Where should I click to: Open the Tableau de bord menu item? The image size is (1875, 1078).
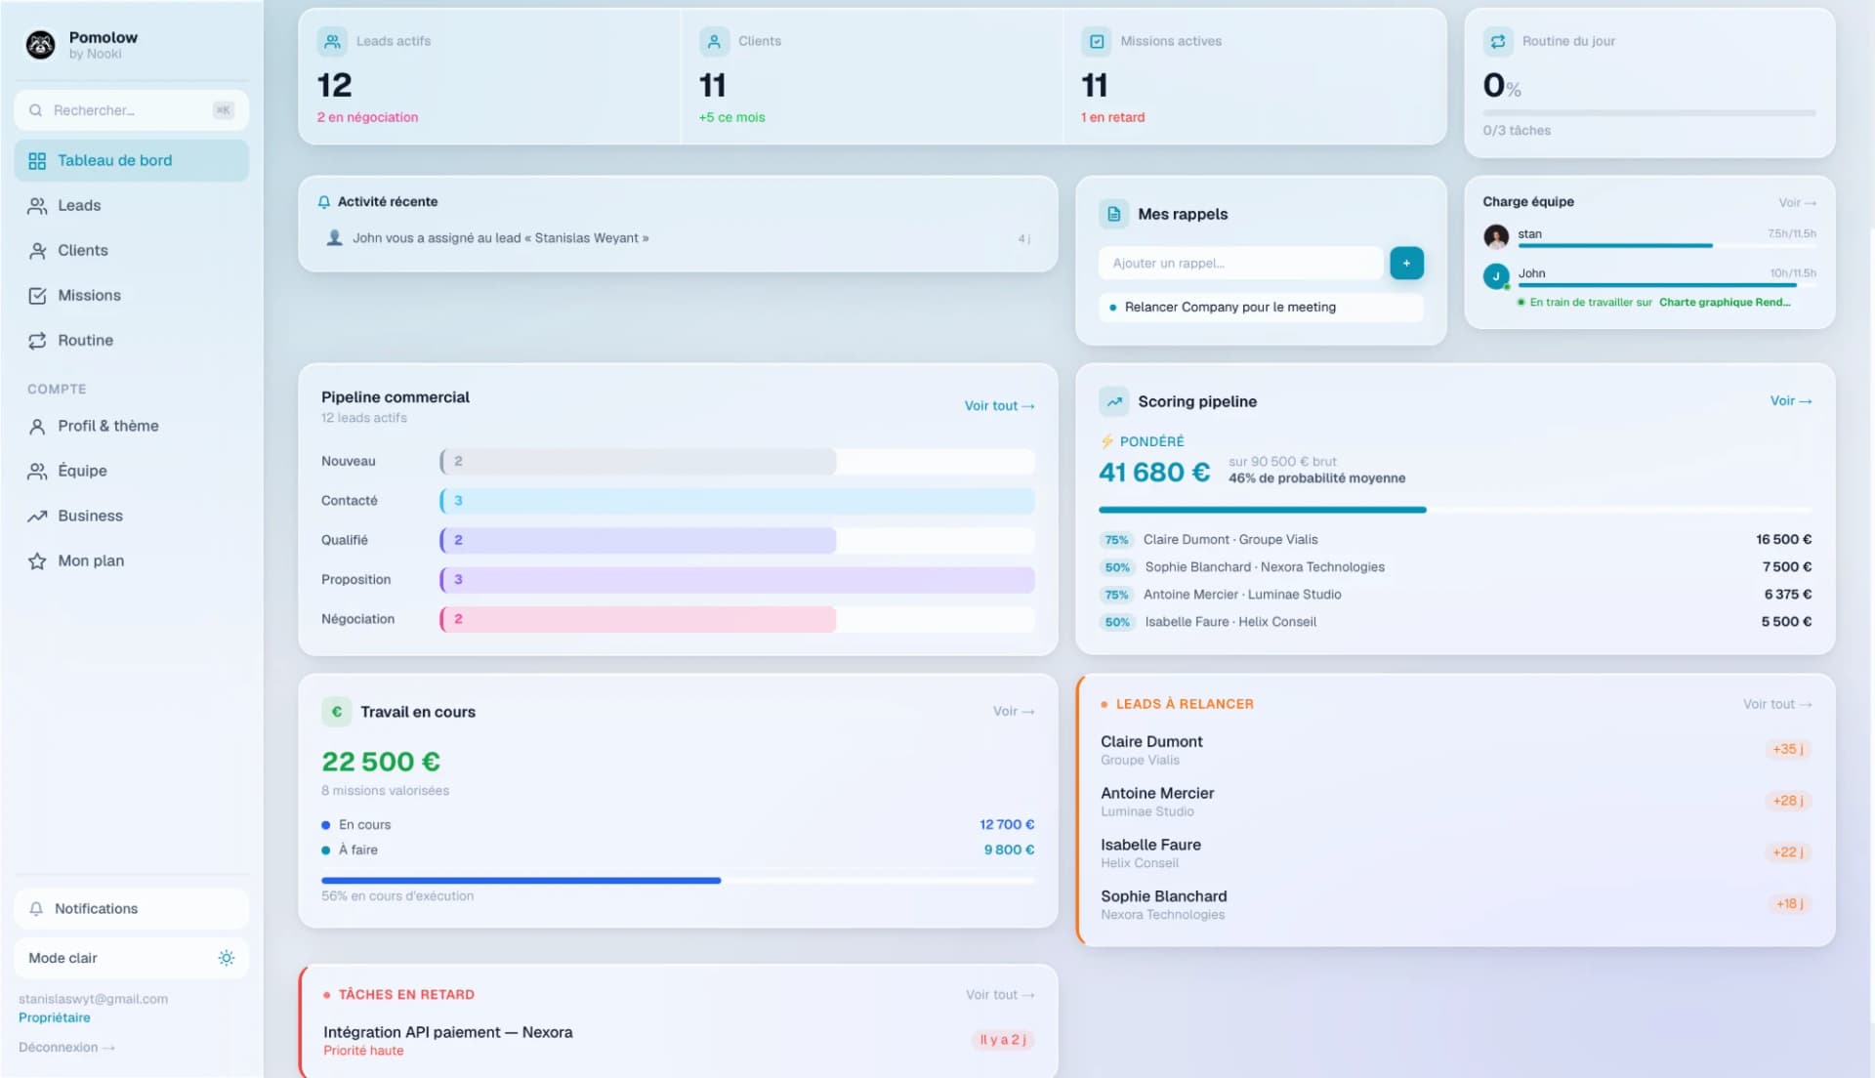pos(131,161)
